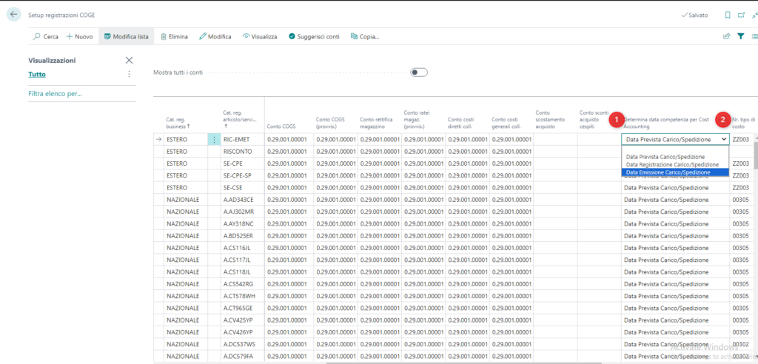Click Conto scostamento acquisto column header

point(551,119)
